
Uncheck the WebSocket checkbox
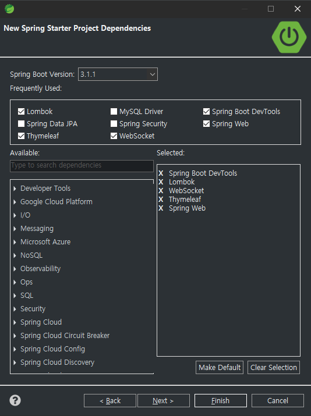pyautogui.click(x=114, y=136)
